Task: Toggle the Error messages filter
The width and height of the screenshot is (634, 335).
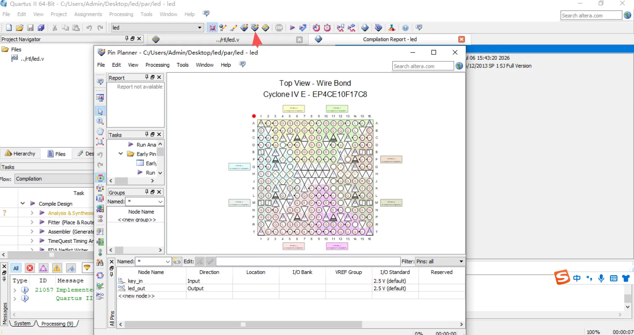Action: [x=30, y=268]
